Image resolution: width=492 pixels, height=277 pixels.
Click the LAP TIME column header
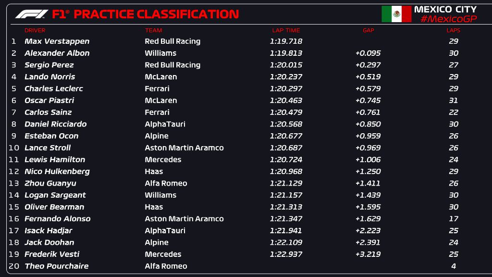pyautogui.click(x=286, y=30)
